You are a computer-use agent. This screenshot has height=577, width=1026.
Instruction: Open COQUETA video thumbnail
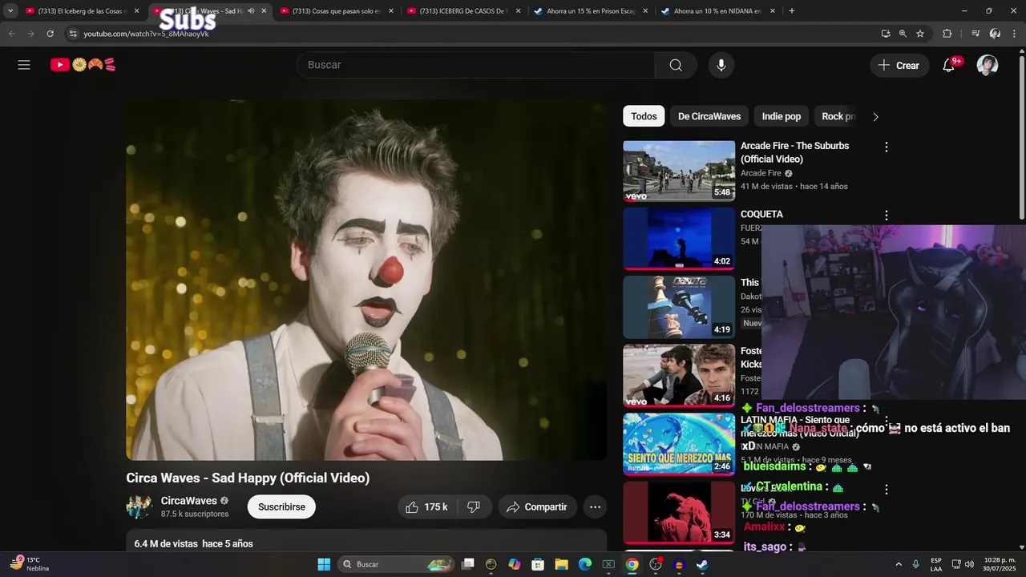pos(679,239)
